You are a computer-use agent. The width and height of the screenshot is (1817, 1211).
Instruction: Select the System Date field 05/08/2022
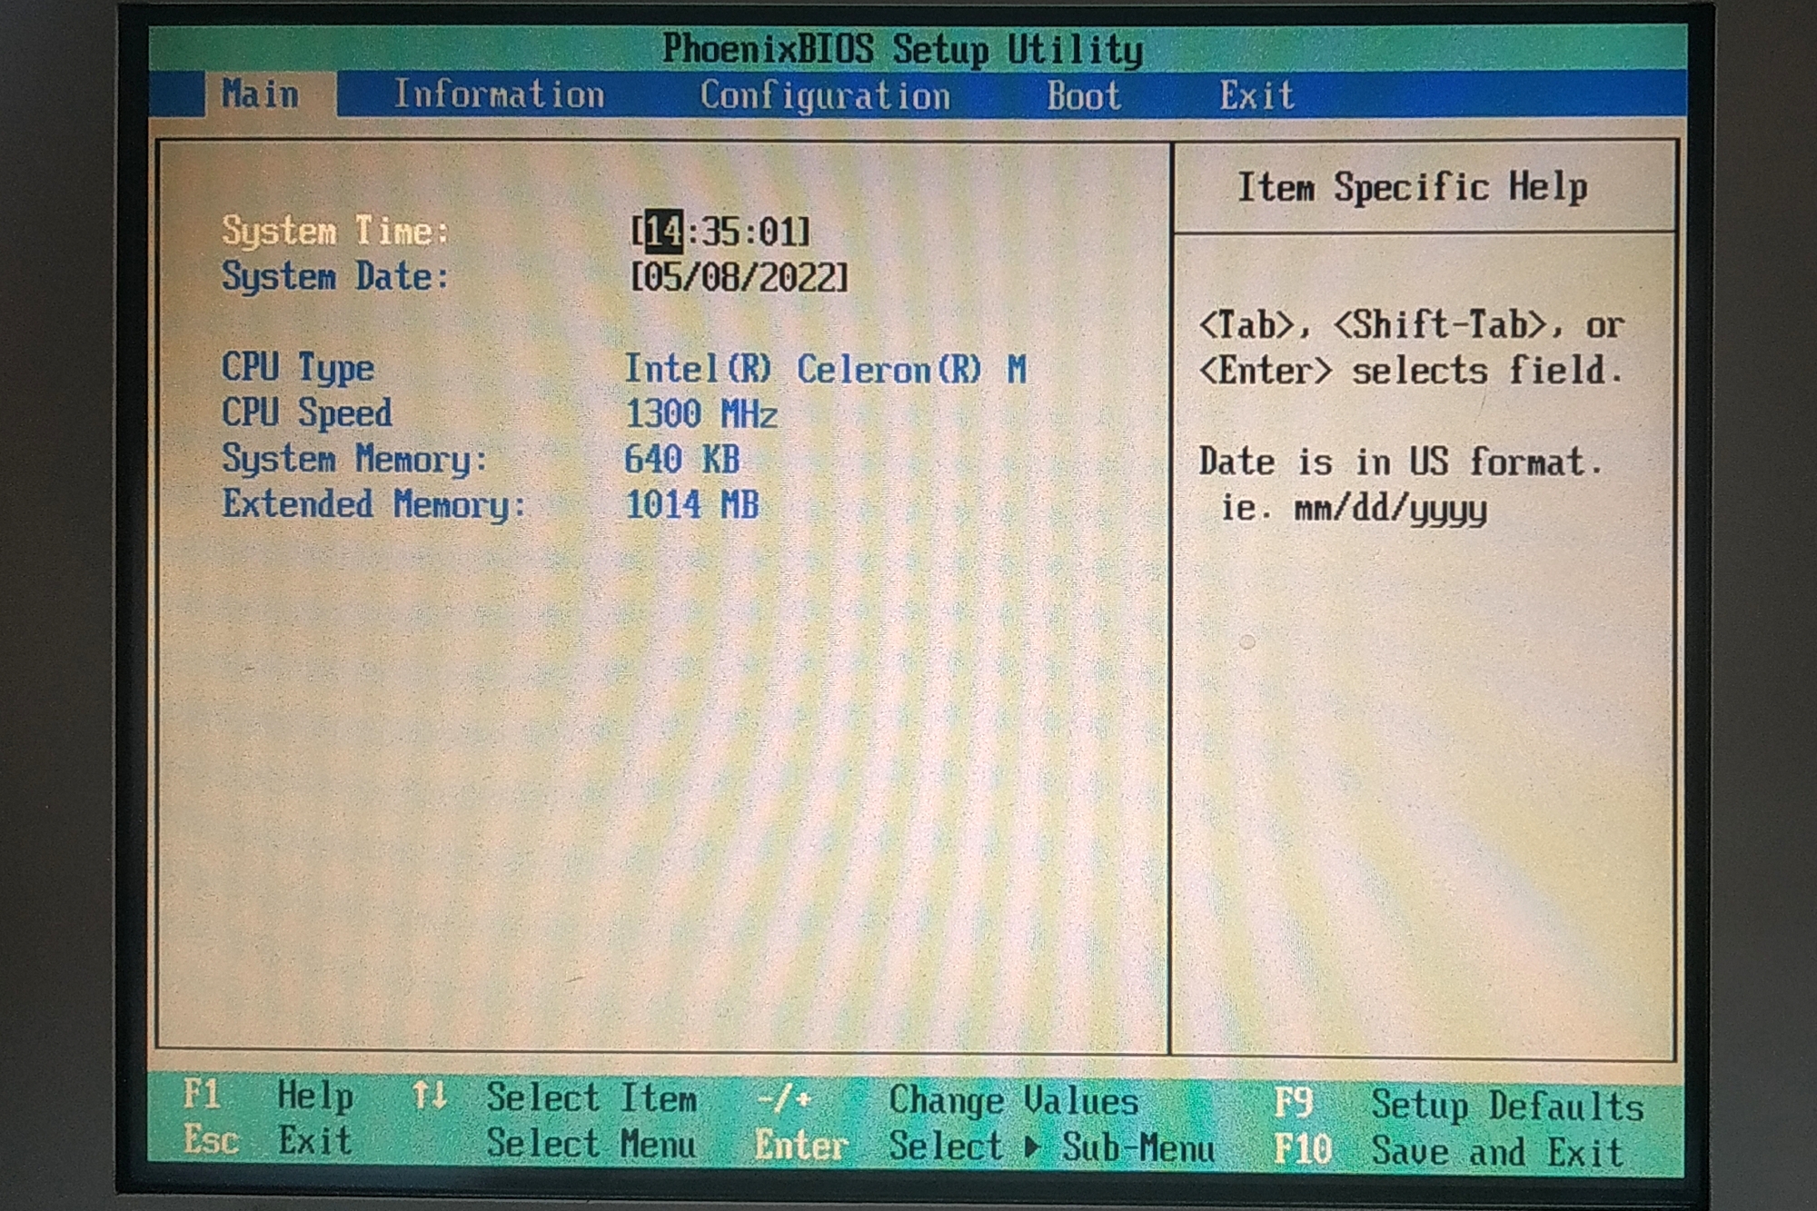739,278
